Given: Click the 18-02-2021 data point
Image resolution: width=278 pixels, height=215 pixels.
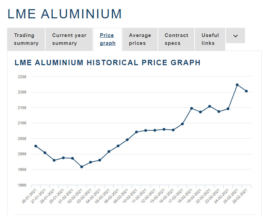Looking at the screenshot, I should (x=192, y=108).
